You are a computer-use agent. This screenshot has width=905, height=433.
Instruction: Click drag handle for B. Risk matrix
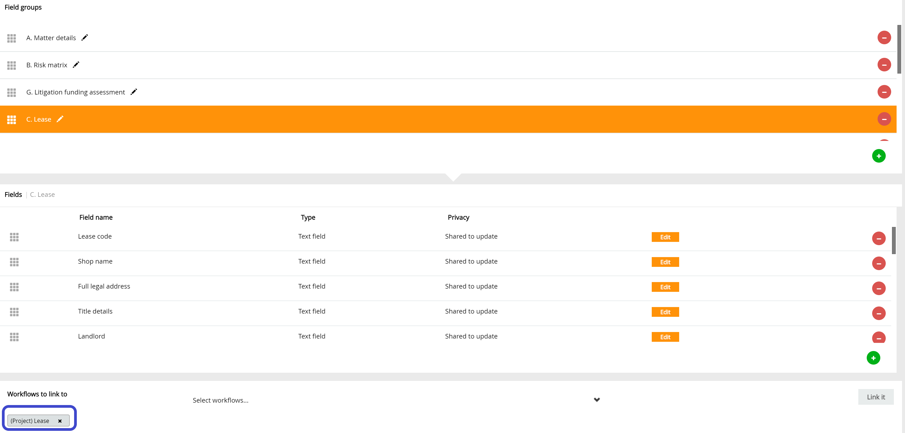[x=12, y=65]
